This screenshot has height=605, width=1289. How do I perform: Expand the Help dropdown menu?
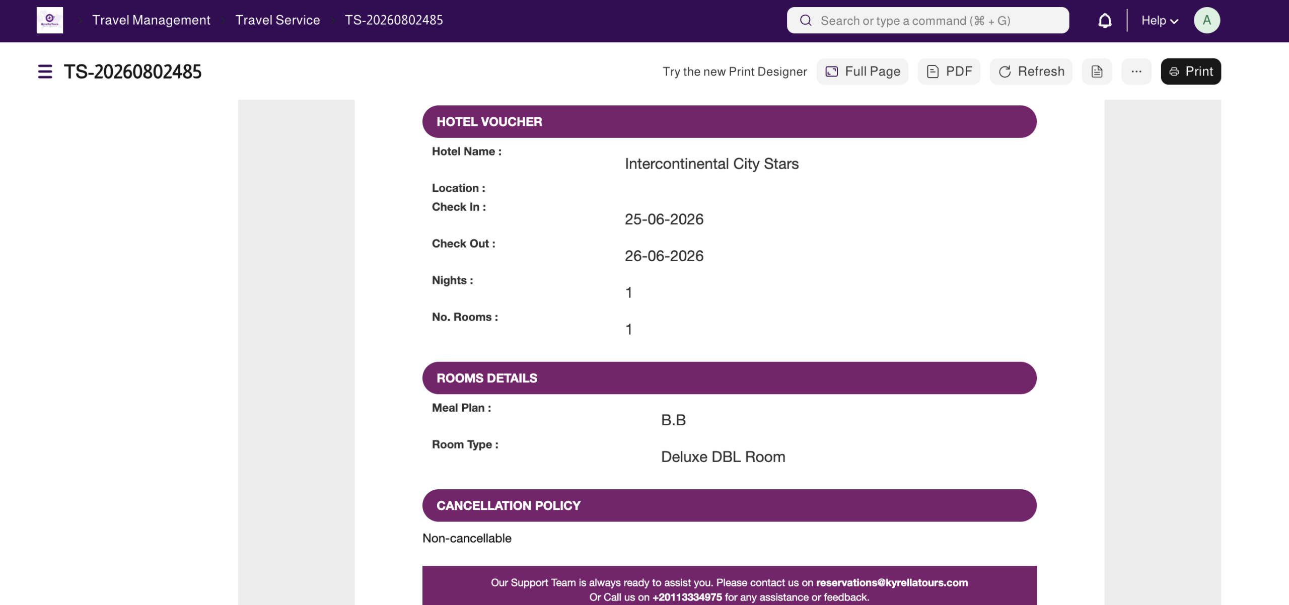click(x=1159, y=21)
